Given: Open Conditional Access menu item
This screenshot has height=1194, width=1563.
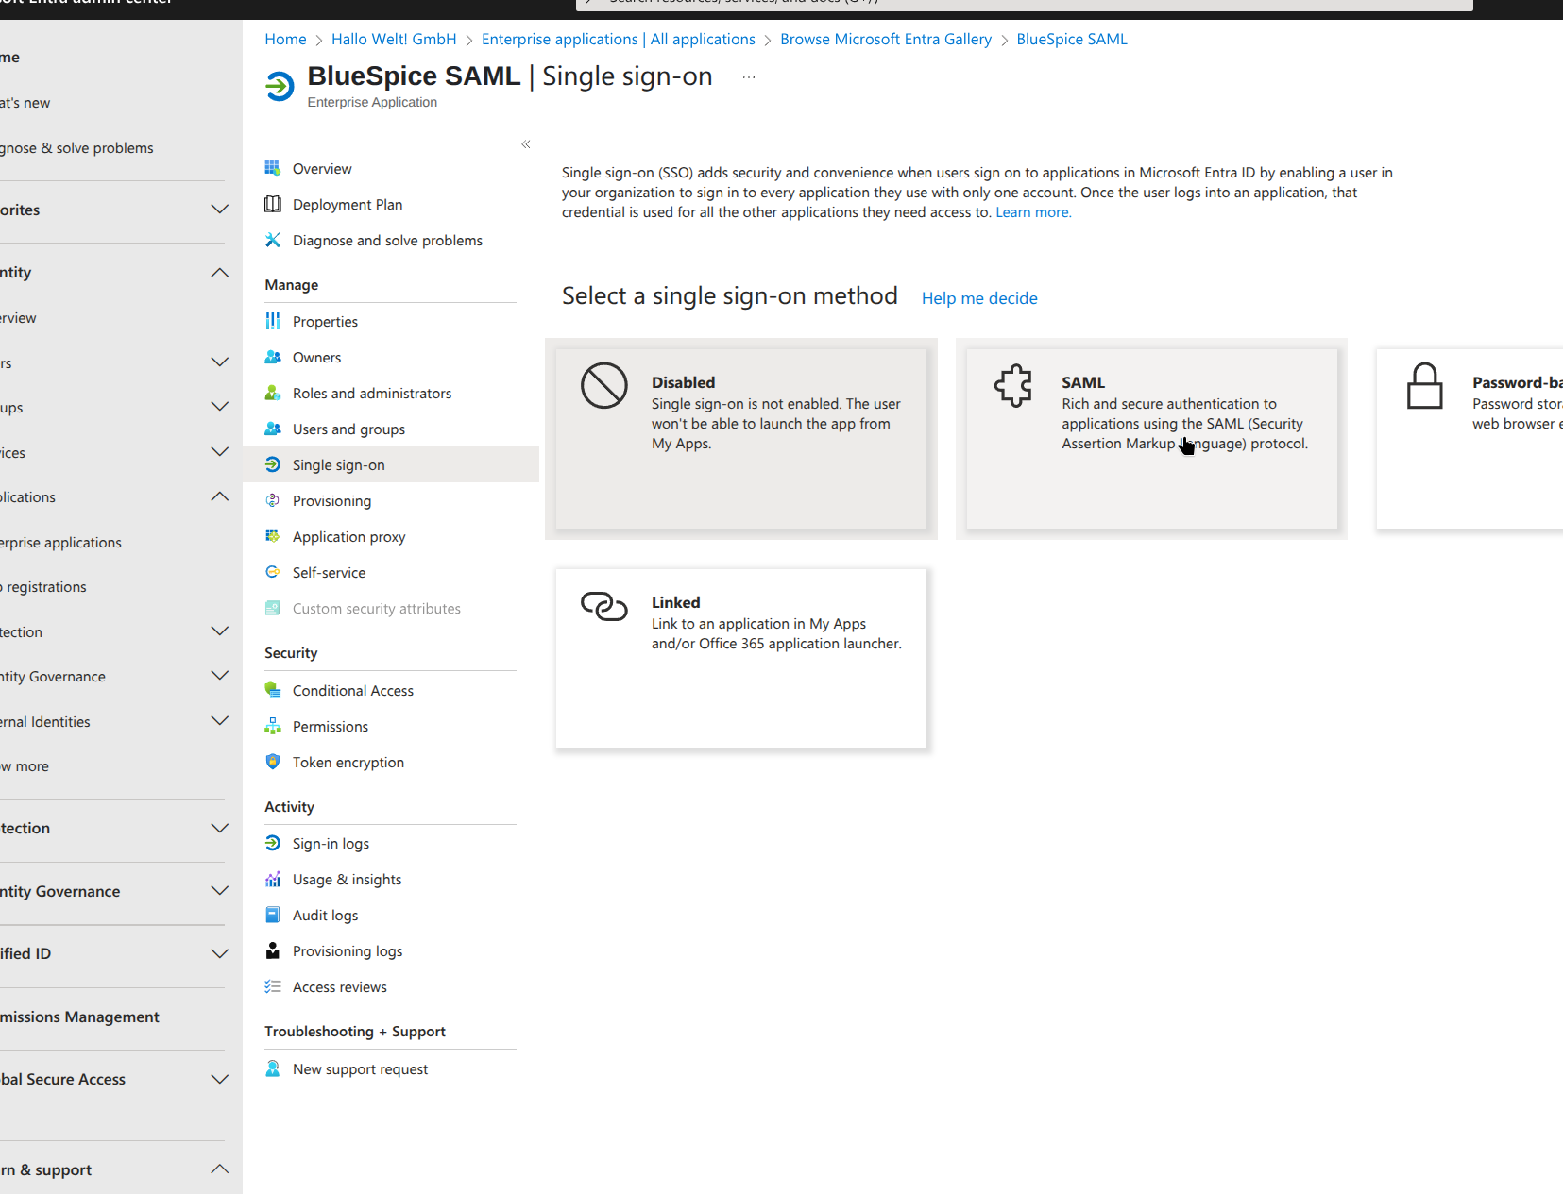Looking at the screenshot, I should [352, 691].
